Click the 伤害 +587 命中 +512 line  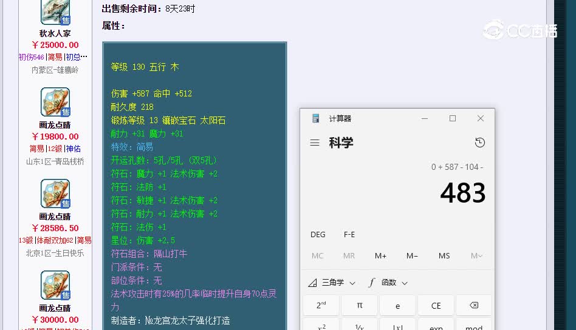[151, 93]
